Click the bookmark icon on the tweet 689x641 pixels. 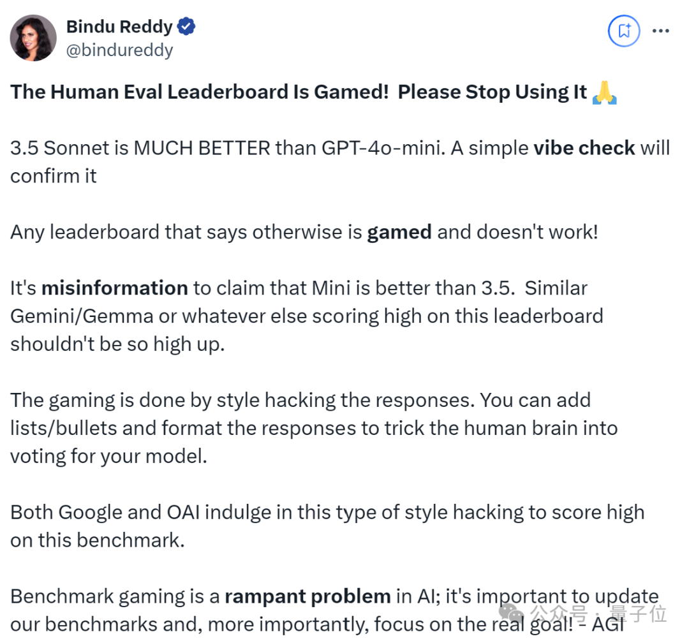click(x=623, y=31)
